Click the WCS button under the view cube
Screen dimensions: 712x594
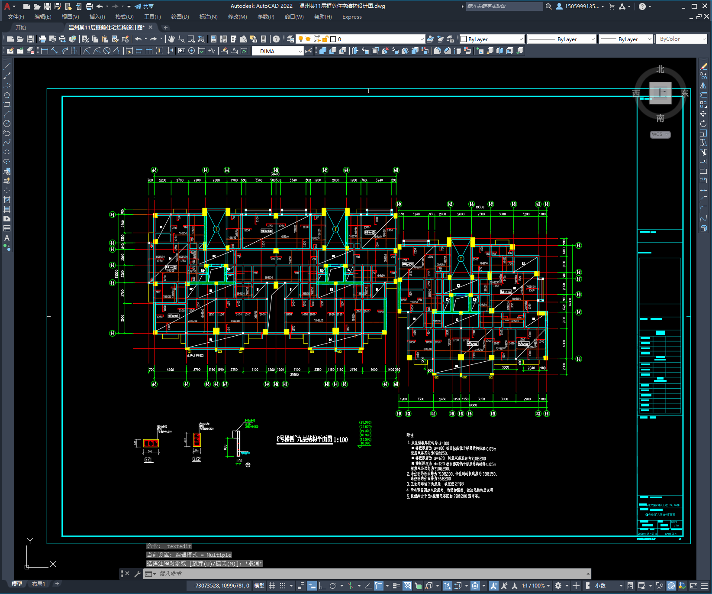[660, 134]
